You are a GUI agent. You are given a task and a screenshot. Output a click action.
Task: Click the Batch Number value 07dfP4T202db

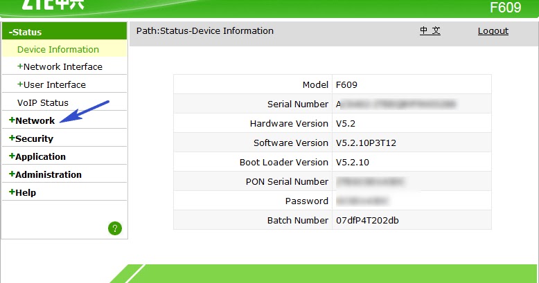pyautogui.click(x=367, y=221)
